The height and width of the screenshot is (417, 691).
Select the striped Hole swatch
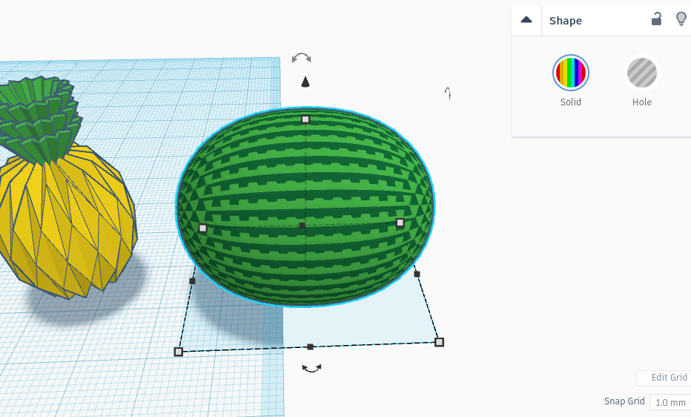[x=641, y=73]
